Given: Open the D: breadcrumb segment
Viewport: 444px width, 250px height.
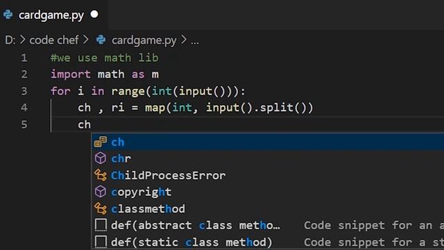Looking at the screenshot, I should coord(10,40).
